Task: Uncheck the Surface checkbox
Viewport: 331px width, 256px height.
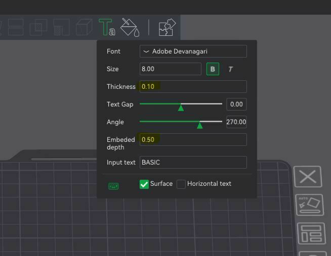Action: coord(144,184)
